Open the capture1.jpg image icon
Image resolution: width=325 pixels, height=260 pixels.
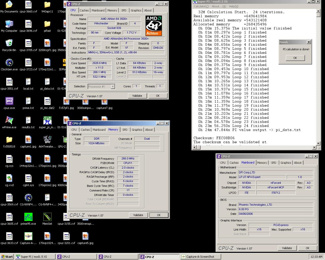click(x=28, y=142)
